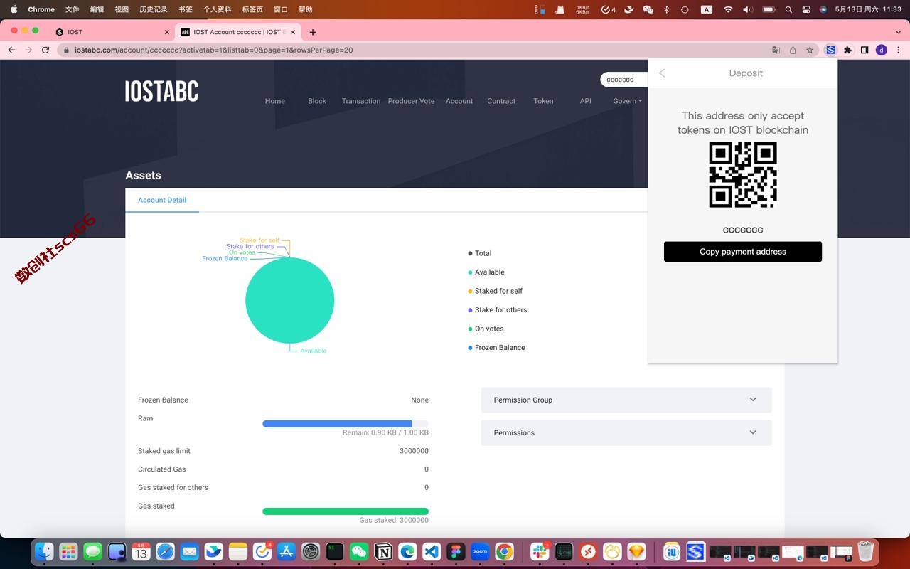Click the Wi-Fi status icon

click(728, 9)
